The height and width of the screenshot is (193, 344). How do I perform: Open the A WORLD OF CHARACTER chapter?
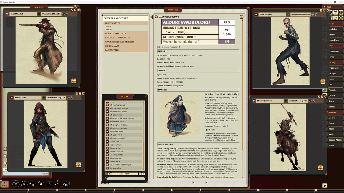click(117, 38)
